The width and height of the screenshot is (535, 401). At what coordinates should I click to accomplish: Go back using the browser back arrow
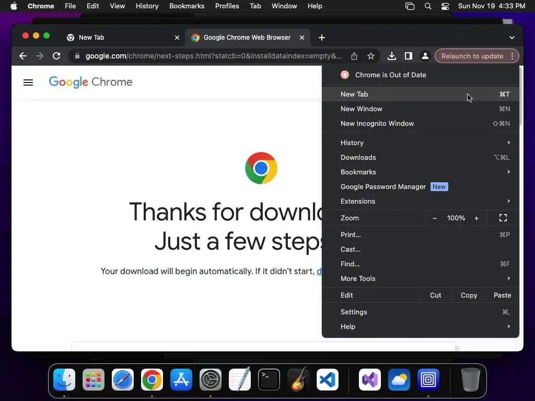(x=23, y=56)
